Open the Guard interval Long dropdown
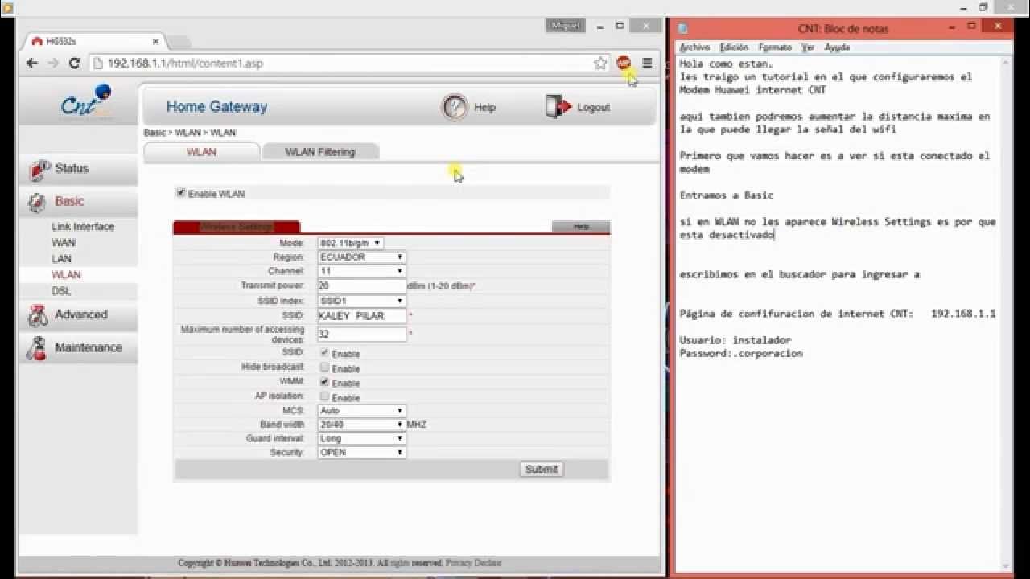The height and width of the screenshot is (579, 1030). click(x=361, y=438)
